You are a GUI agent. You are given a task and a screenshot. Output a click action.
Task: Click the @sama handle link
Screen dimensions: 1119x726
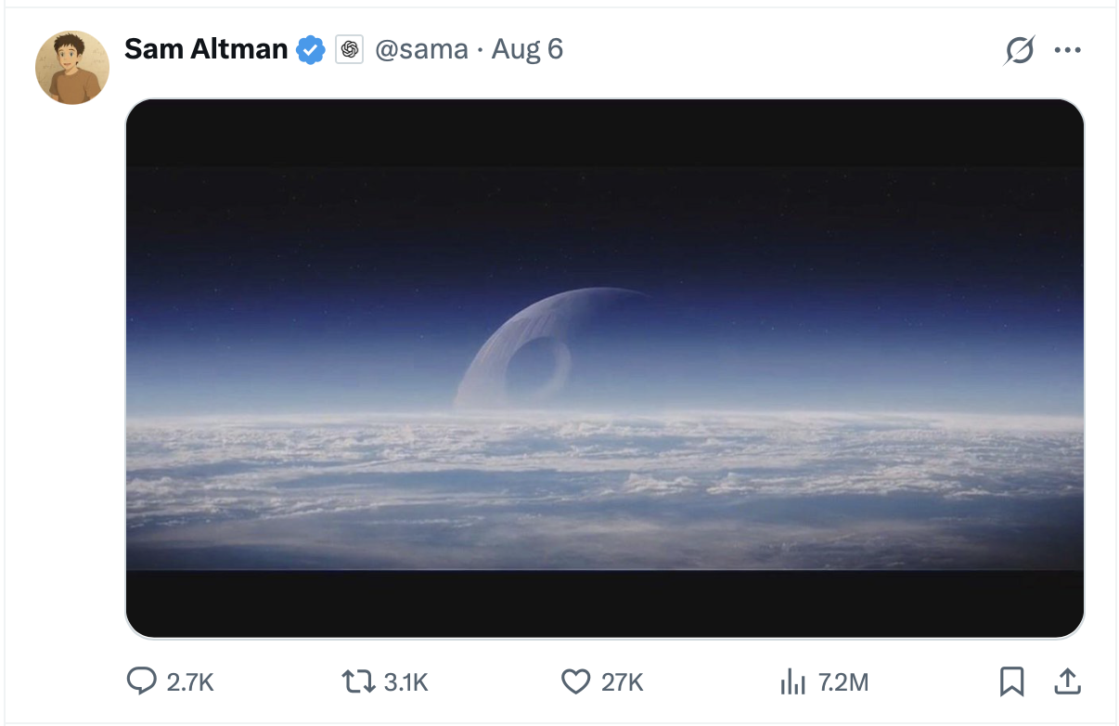[x=421, y=49]
